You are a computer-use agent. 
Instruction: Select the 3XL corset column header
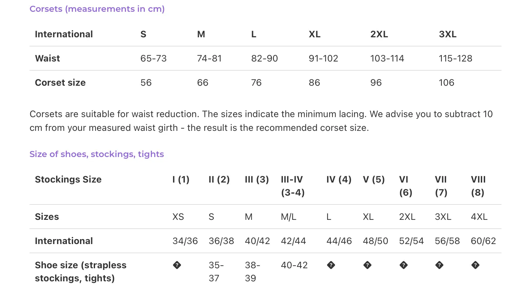click(x=448, y=34)
